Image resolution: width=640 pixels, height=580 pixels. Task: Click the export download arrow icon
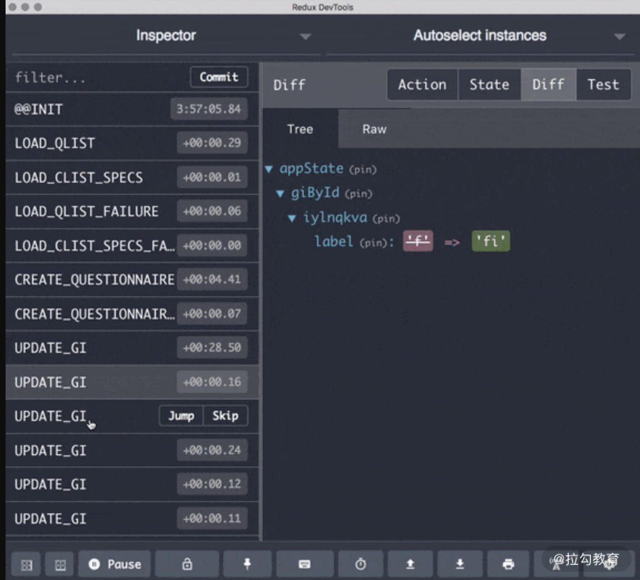click(460, 564)
